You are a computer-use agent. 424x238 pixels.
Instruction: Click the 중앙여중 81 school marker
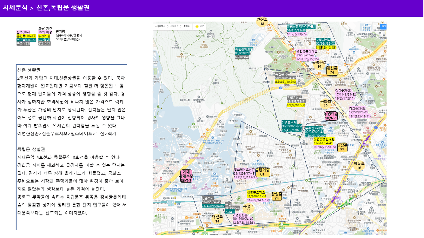263,172
